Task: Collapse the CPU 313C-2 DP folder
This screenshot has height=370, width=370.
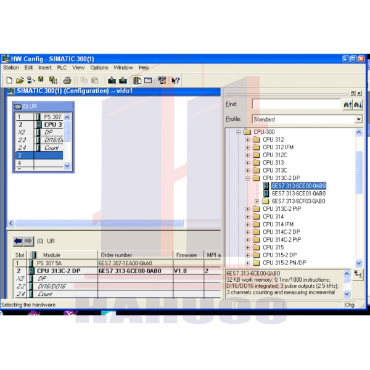Action: click(x=247, y=178)
